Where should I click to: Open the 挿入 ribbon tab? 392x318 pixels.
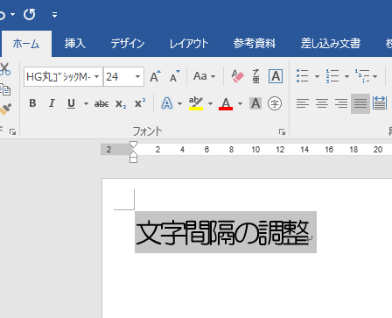click(75, 44)
